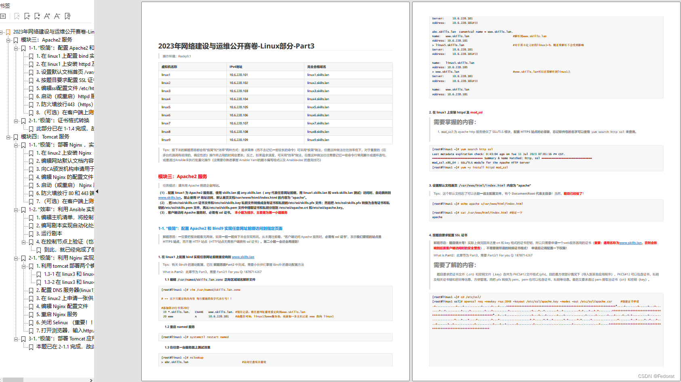Click www.skills.lan link on the right page
The height and width of the screenshot is (382, 681).
(x=631, y=243)
